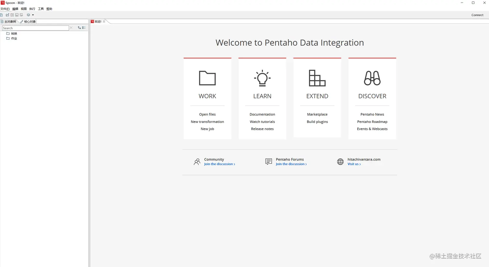Click the Pentaho Forums heading text
489x267 pixels.
[290, 159]
